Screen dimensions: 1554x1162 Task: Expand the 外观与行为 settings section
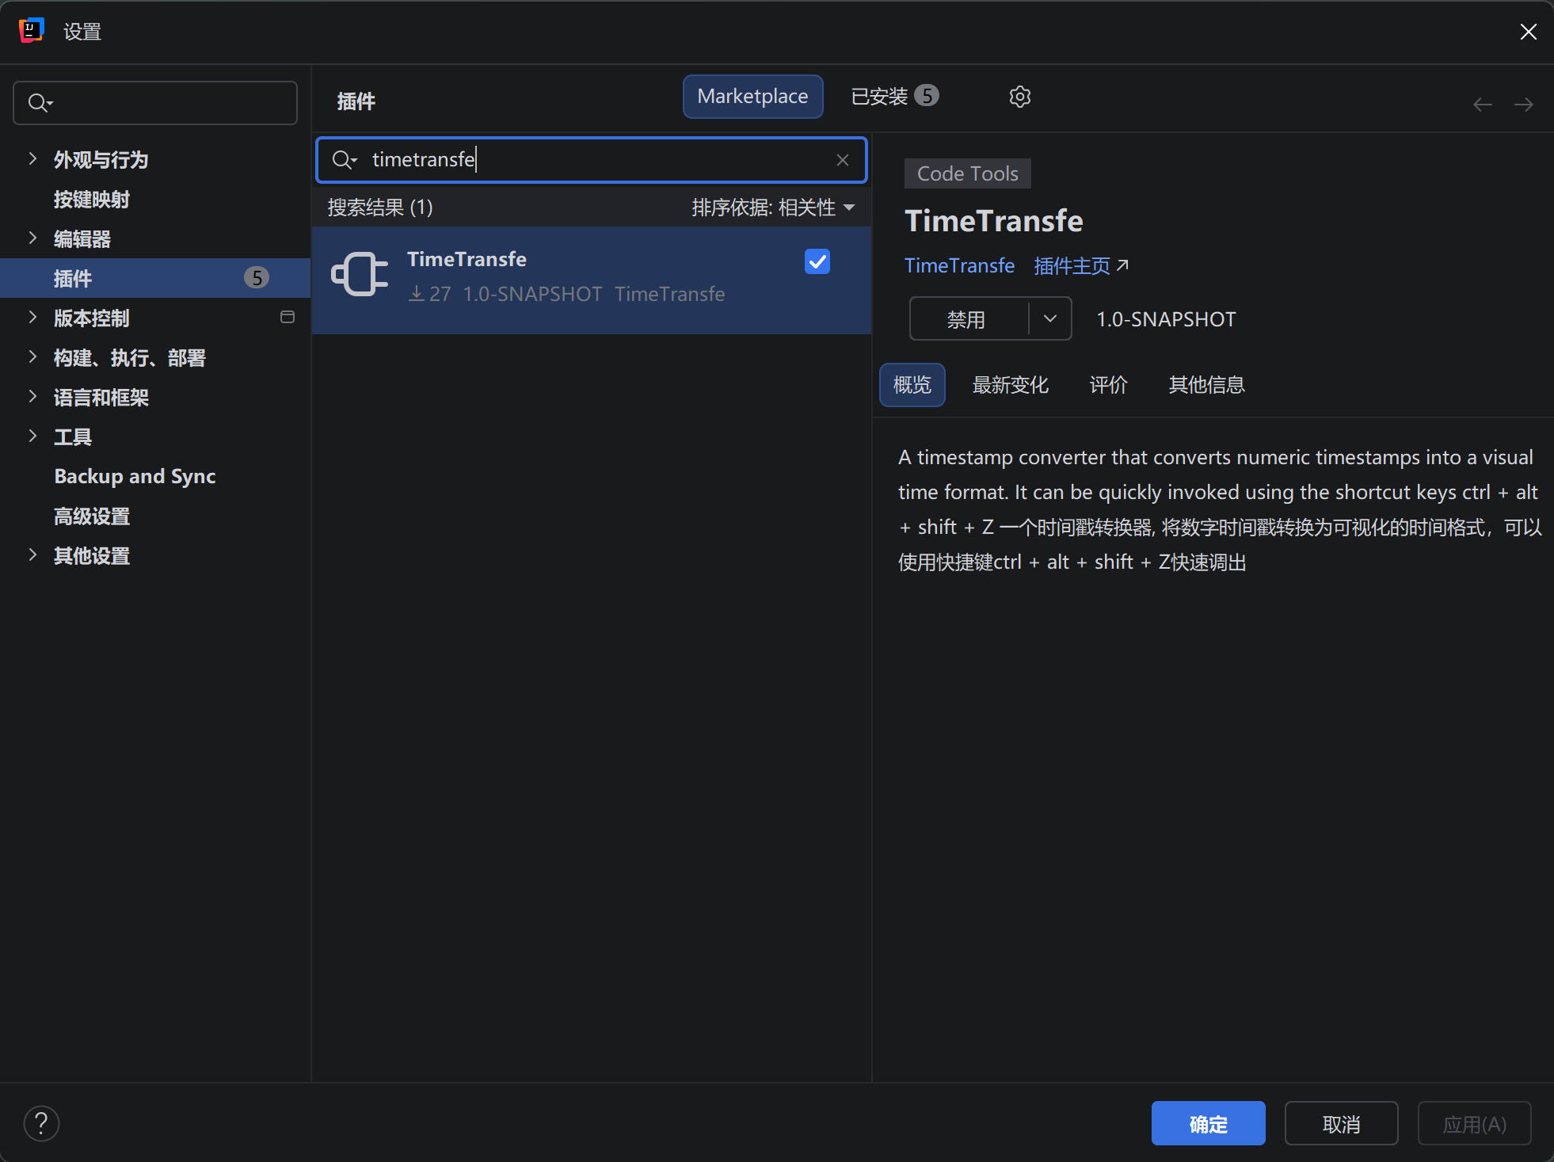pyautogui.click(x=32, y=159)
